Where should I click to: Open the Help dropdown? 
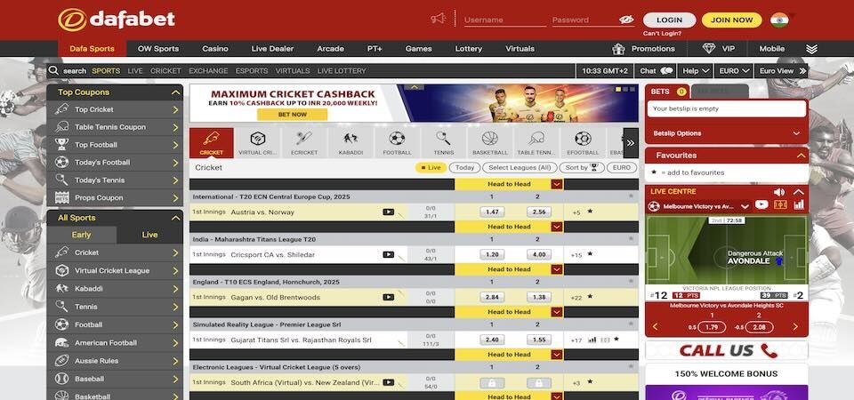(x=697, y=71)
